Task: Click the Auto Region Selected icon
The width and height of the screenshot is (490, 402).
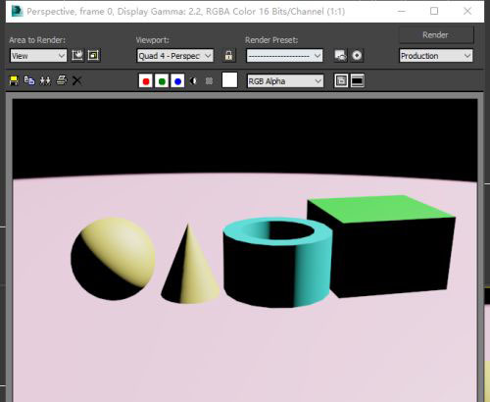Action: pos(94,55)
